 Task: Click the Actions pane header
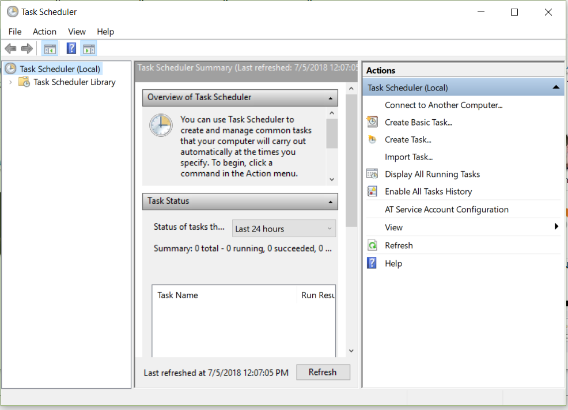[x=463, y=70]
